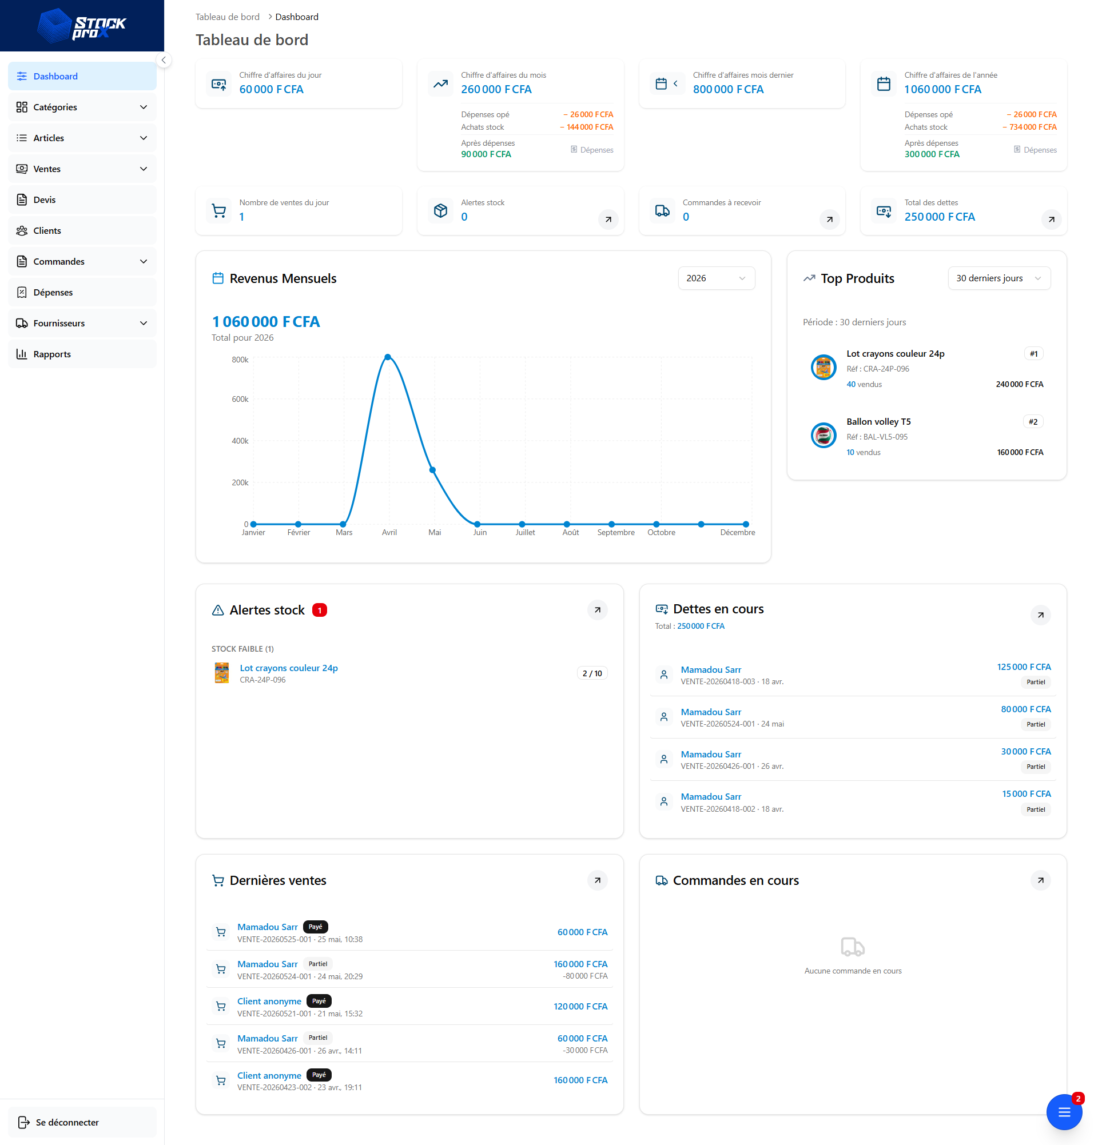Open the Devis page
The width and height of the screenshot is (1098, 1145).
[x=82, y=200]
